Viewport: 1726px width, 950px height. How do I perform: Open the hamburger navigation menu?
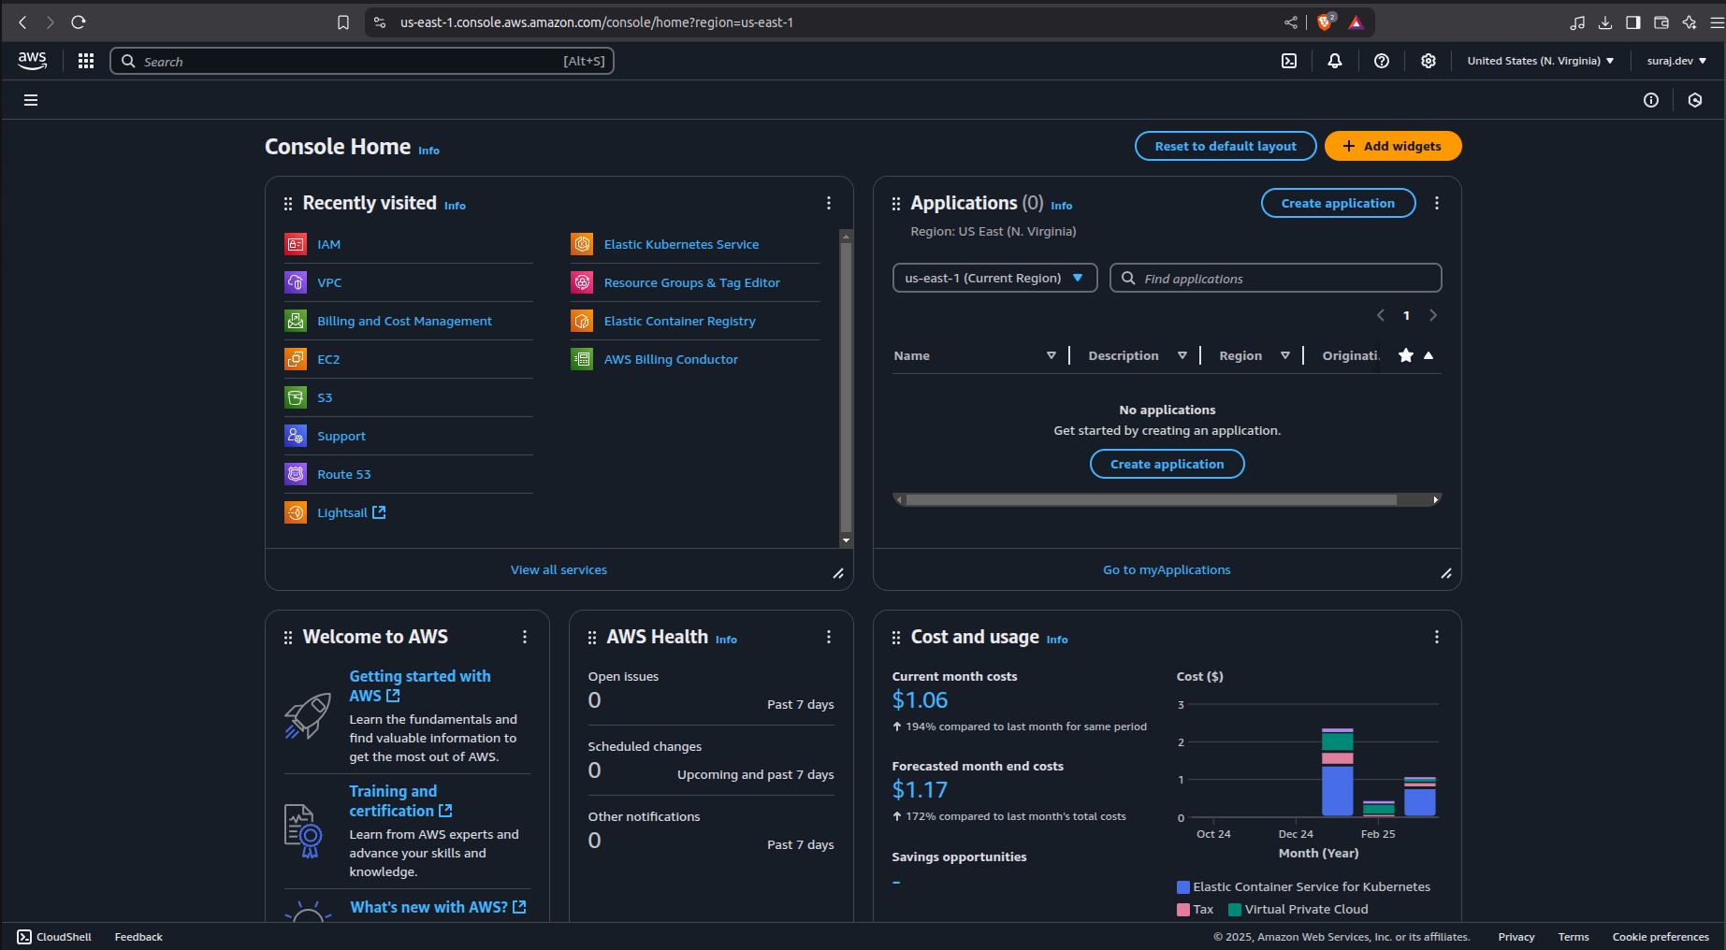coord(31,100)
